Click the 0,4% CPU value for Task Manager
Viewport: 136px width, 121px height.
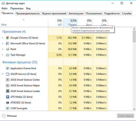tap(59, 55)
